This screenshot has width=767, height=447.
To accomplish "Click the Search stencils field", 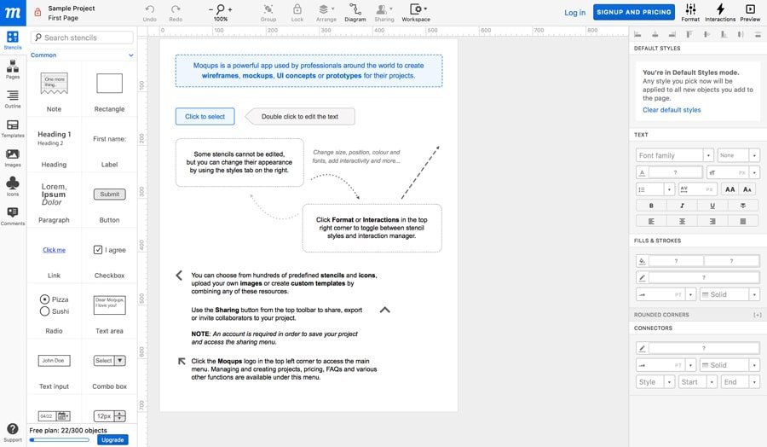I will point(82,38).
